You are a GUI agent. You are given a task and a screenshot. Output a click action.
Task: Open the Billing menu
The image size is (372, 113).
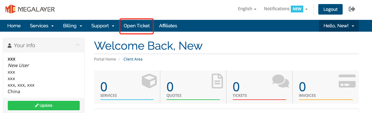[x=72, y=26]
